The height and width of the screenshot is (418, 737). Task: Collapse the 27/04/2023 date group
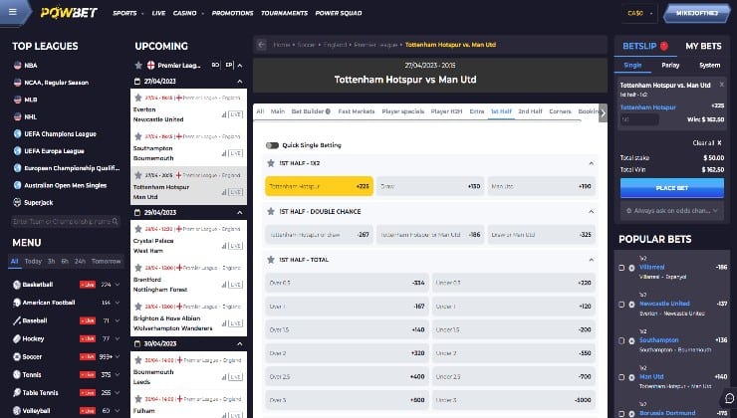240,82
